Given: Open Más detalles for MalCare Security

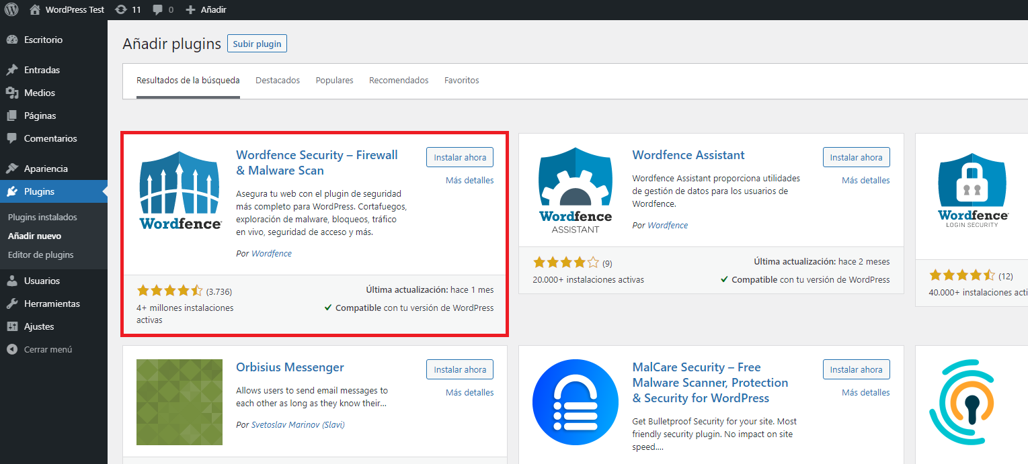Looking at the screenshot, I should click(866, 392).
